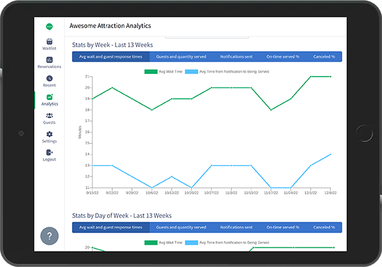Click the green chat bubble logo
382x267 pixels.
(49, 27)
